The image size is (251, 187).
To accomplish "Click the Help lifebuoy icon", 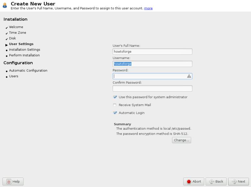I will pyautogui.click(x=9, y=182).
